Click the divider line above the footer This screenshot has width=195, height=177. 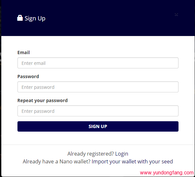tap(98, 145)
